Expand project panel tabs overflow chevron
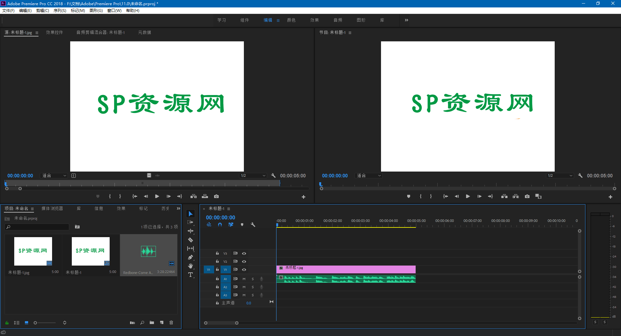Image resolution: width=621 pixels, height=336 pixels. 178,208
